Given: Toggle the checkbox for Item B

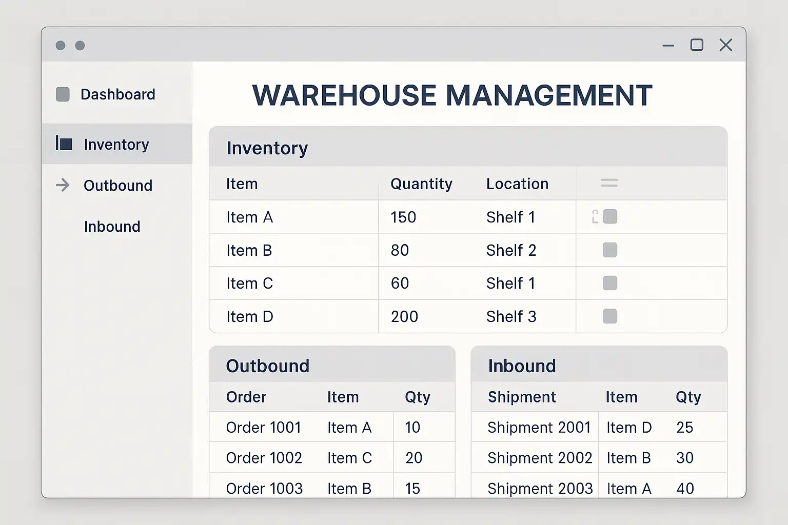Looking at the screenshot, I should click(x=610, y=250).
